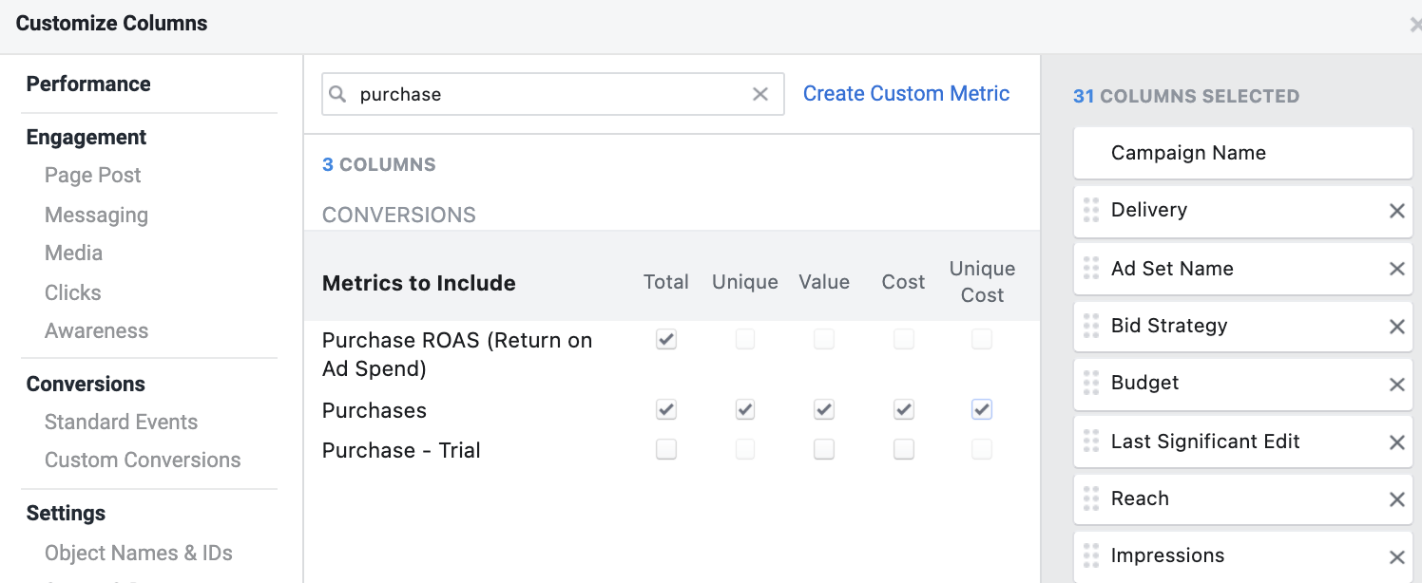Select Standard Events under Conversions

click(x=121, y=423)
